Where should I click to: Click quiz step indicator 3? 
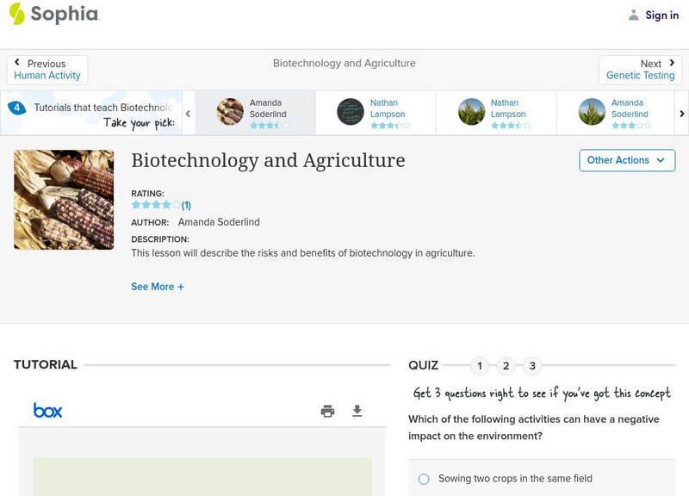[x=533, y=364]
